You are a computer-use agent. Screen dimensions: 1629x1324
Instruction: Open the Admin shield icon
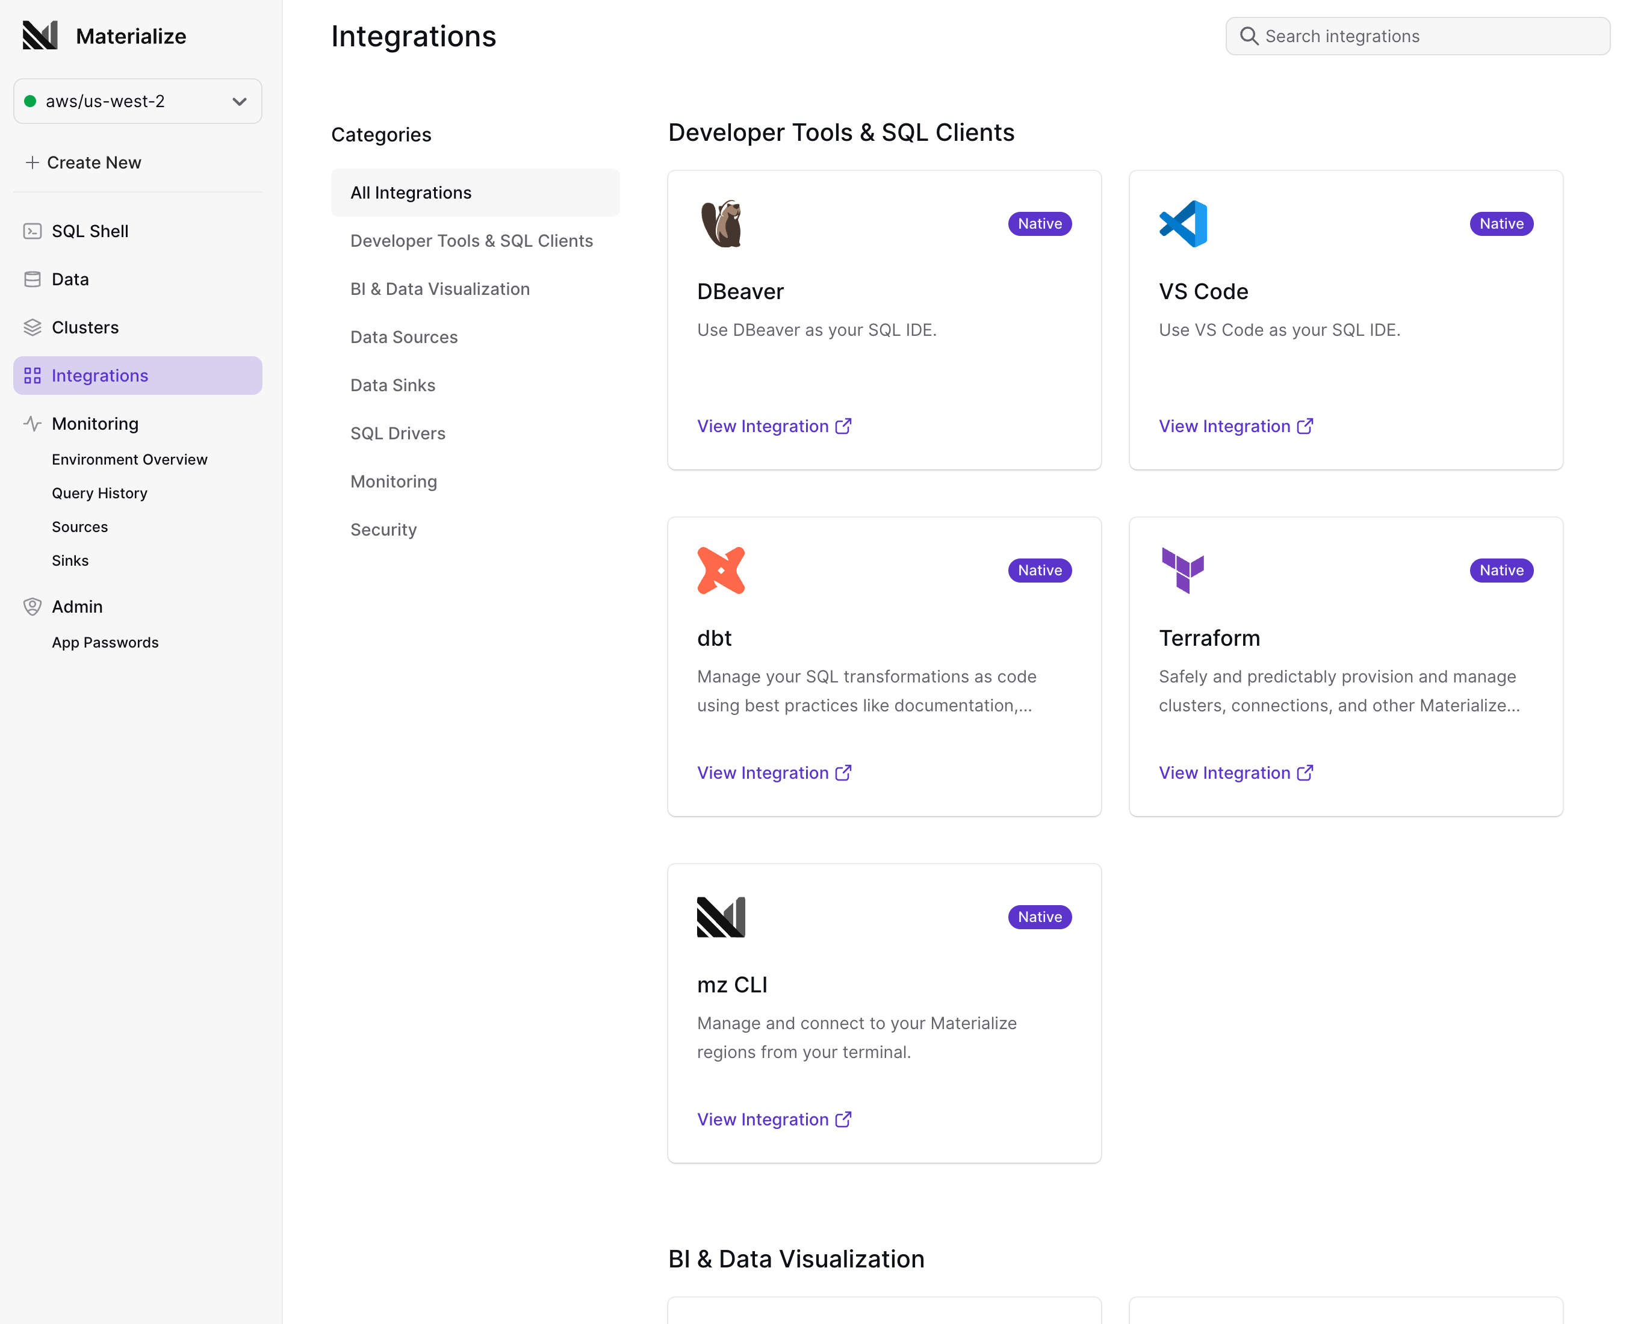tap(32, 606)
